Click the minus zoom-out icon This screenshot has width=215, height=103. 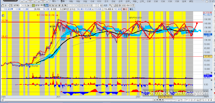pos(206,100)
